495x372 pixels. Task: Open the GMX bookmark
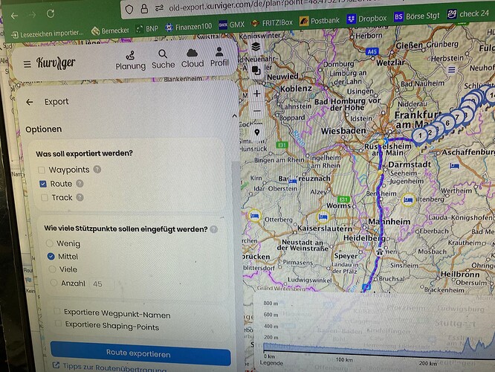[x=232, y=25]
